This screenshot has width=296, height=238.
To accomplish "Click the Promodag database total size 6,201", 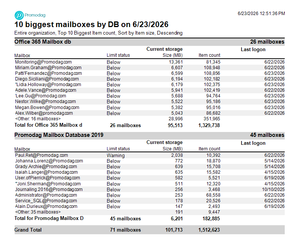I will [177, 218].
